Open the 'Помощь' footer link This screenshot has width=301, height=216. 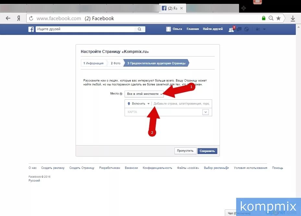[278, 168]
